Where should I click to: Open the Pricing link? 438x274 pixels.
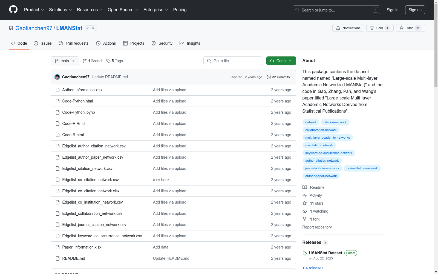pos(180,10)
